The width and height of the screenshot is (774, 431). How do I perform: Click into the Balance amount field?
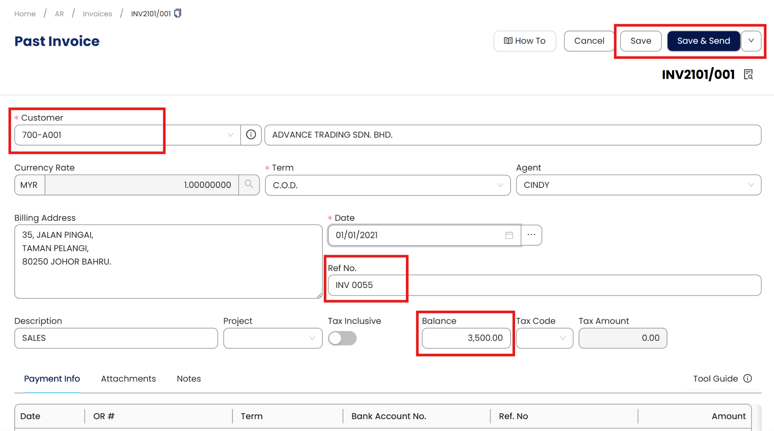pyautogui.click(x=466, y=338)
